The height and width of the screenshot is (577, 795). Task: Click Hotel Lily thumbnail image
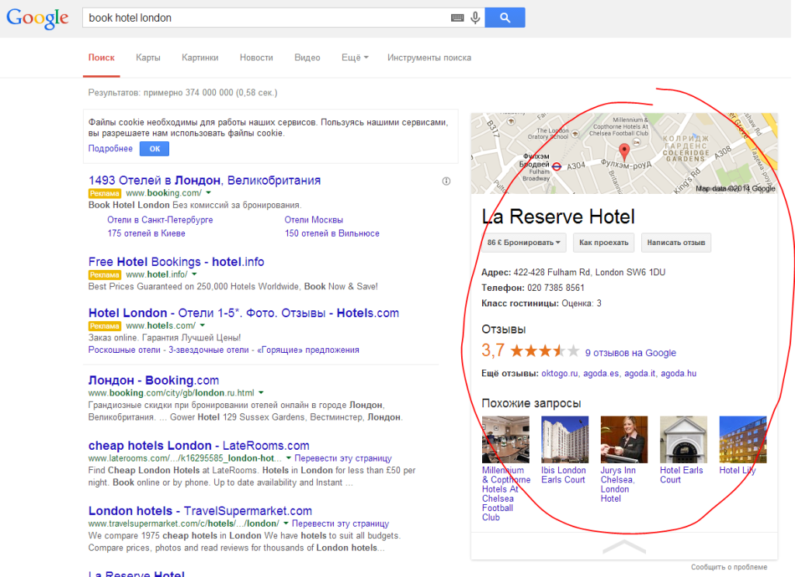pyautogui.click(x=743, y=440)
